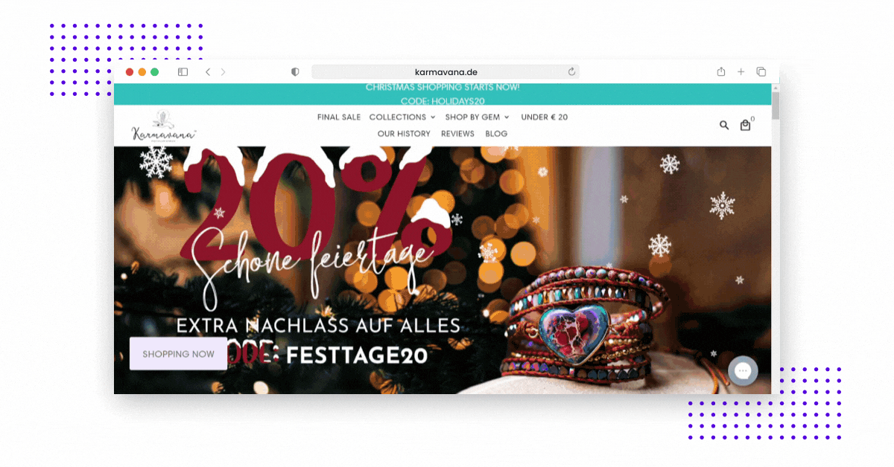Screen dimensions: 894x467
Task: Click the Karmavana logo
Action: coord(164,126)
